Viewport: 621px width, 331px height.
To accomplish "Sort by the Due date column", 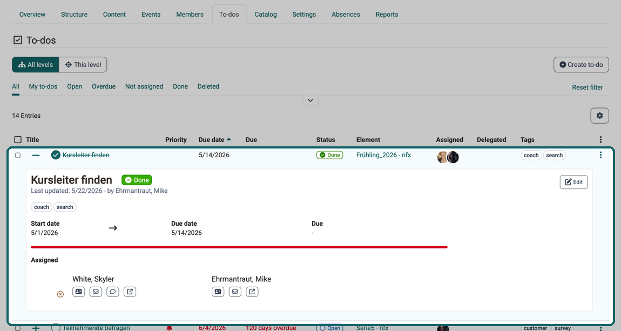I will point(215,140).
